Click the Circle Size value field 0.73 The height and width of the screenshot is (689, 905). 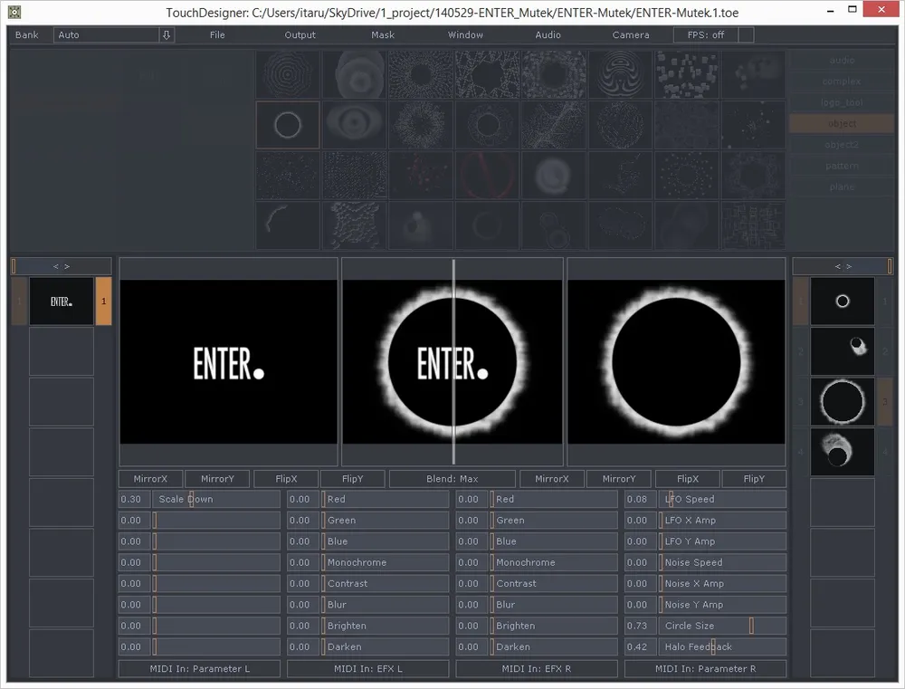pyautogui.click(x=640, y=626)
